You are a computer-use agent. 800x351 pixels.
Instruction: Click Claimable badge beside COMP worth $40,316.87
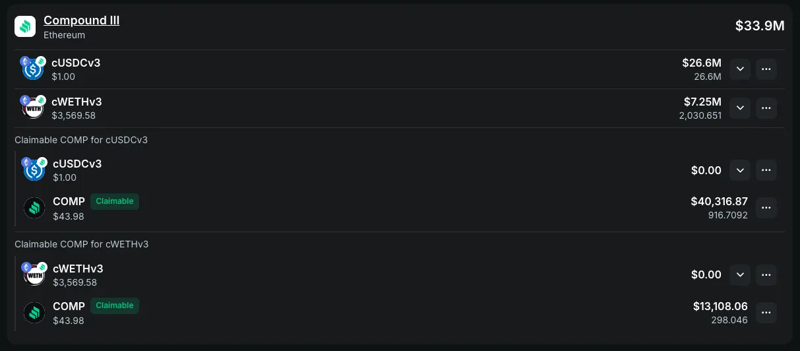click(115, 201)
